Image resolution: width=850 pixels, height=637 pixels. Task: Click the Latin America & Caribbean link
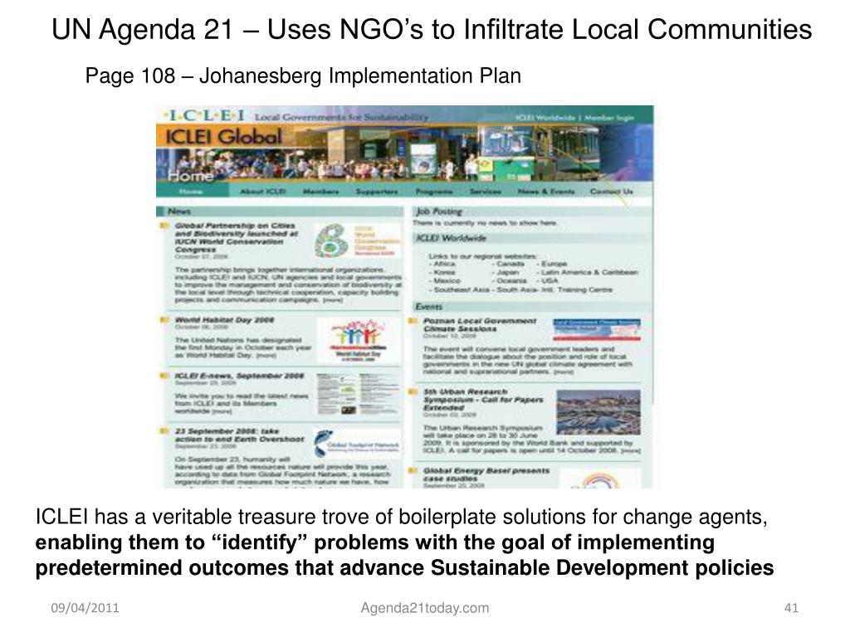(589, 272)
